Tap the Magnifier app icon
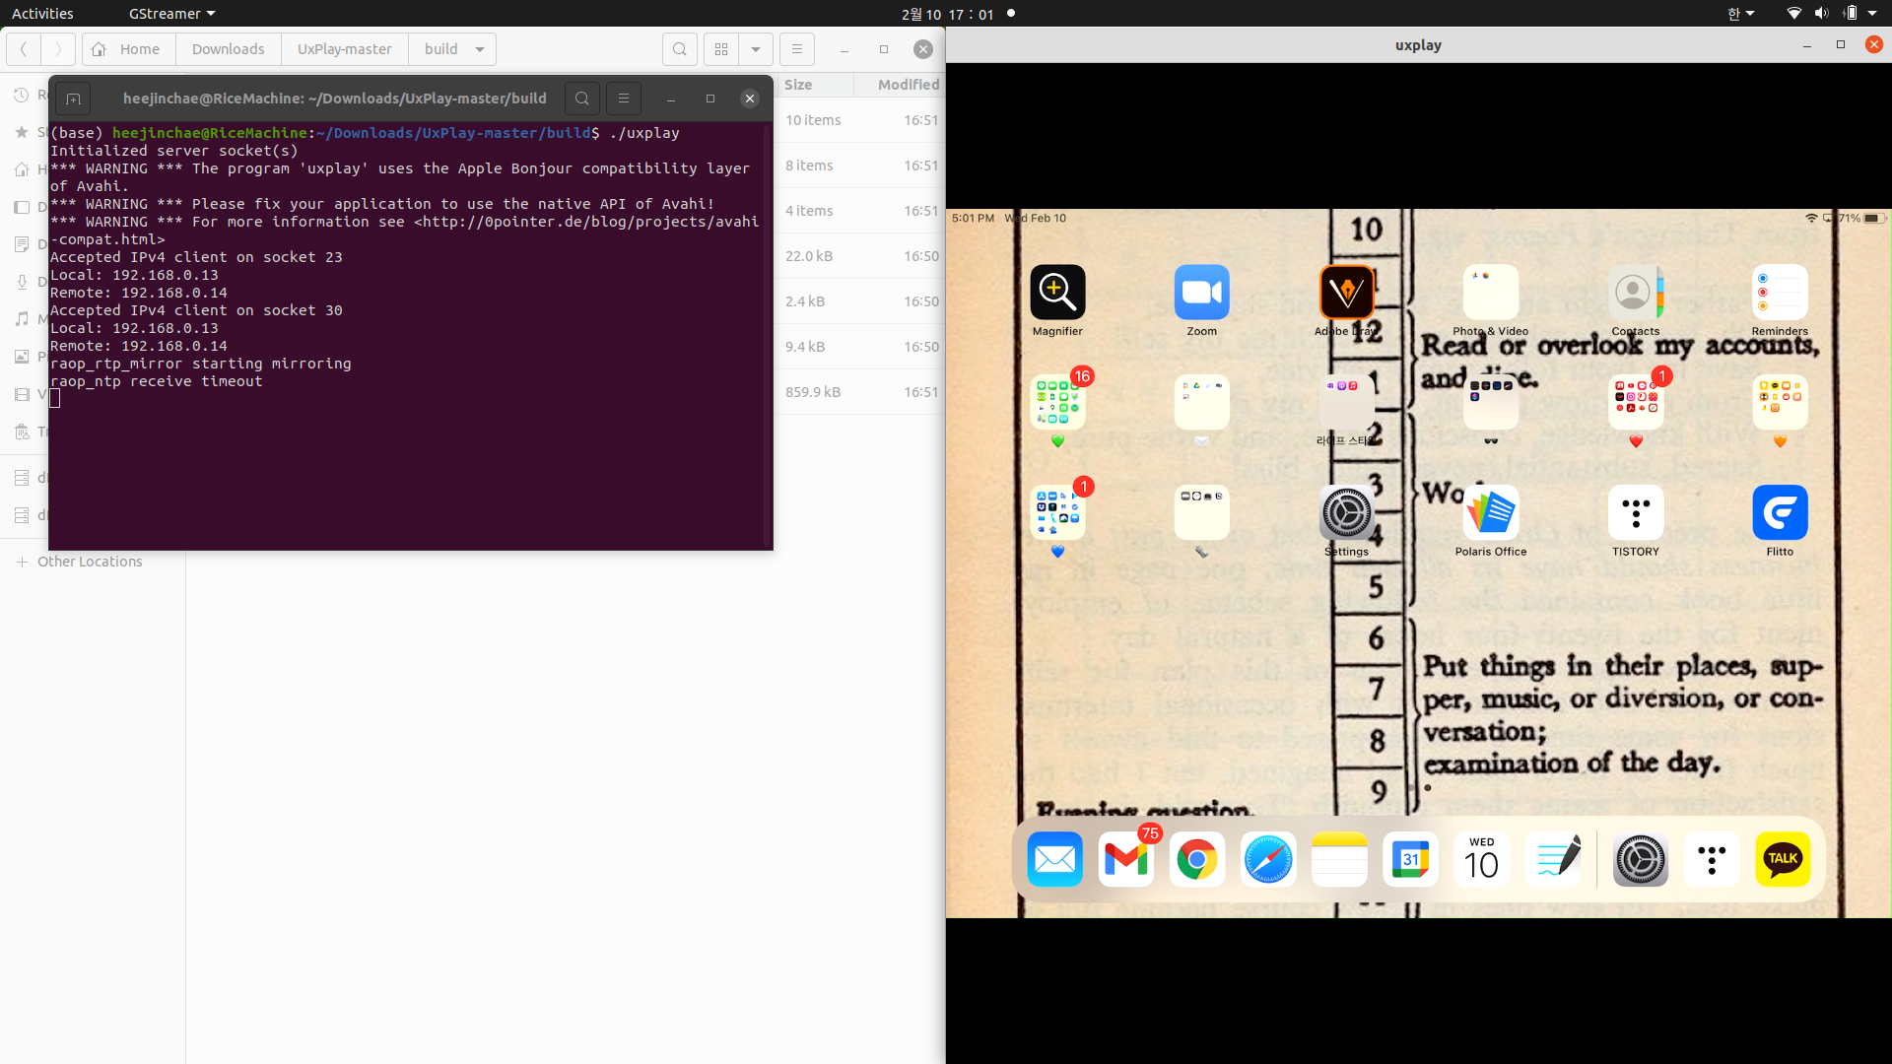This screenshot has height=1064, width=1892. tap(1057, 293)
